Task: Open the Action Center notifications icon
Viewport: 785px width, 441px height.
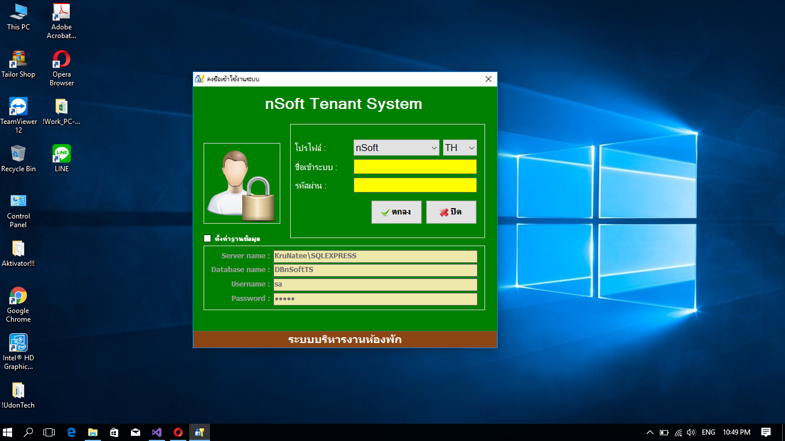Action: pyautogui.click(x=766, y=432)
